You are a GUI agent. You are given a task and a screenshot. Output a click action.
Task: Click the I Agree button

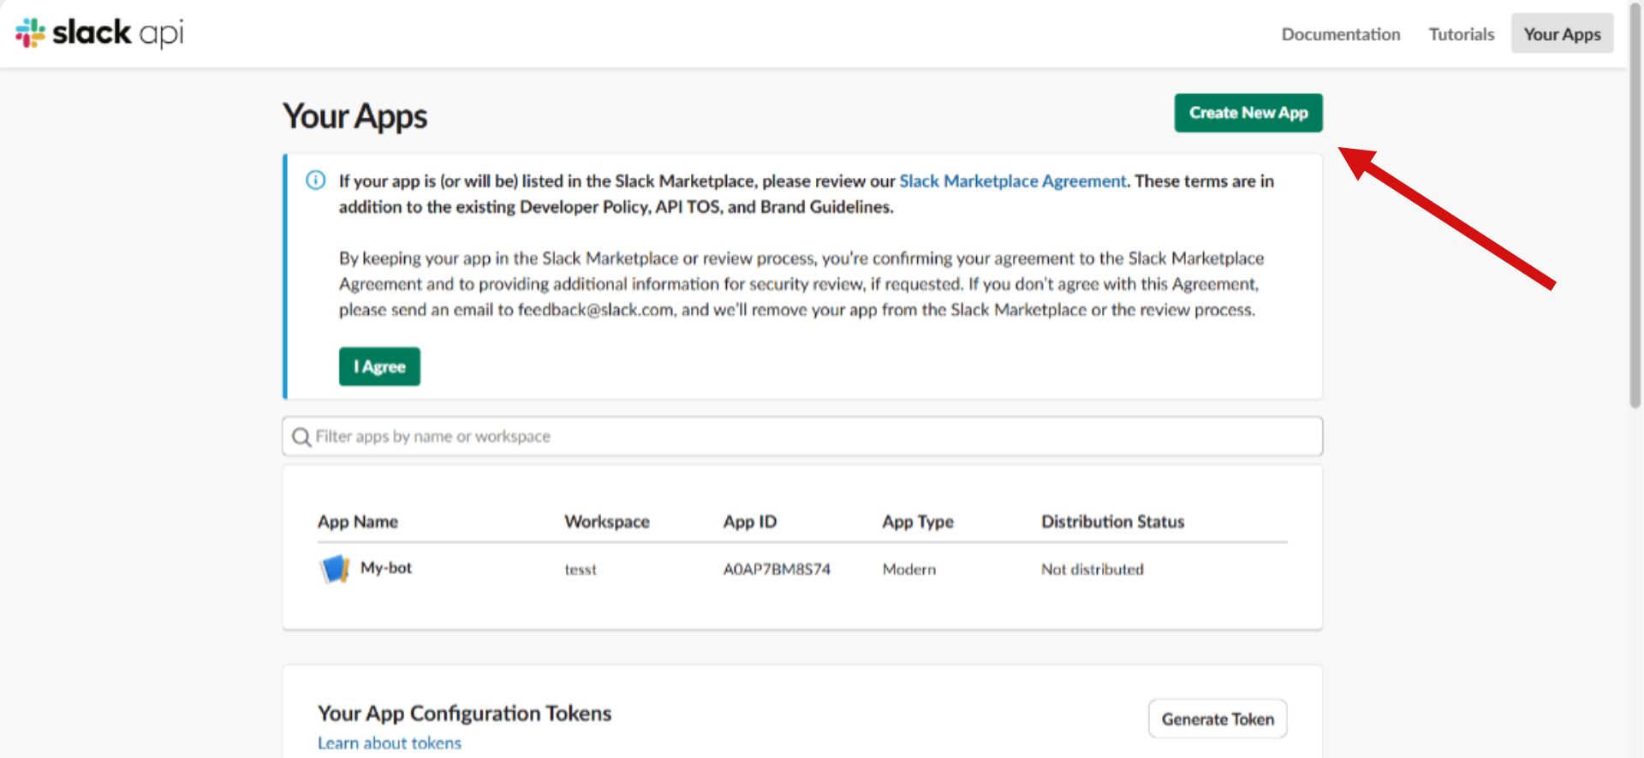379,366
